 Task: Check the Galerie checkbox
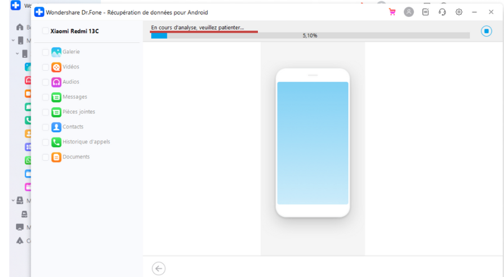pos(46,52)
